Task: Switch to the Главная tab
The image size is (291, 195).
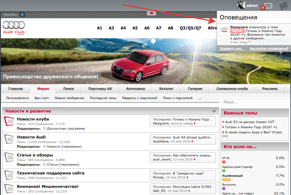Action: point(16,89)
